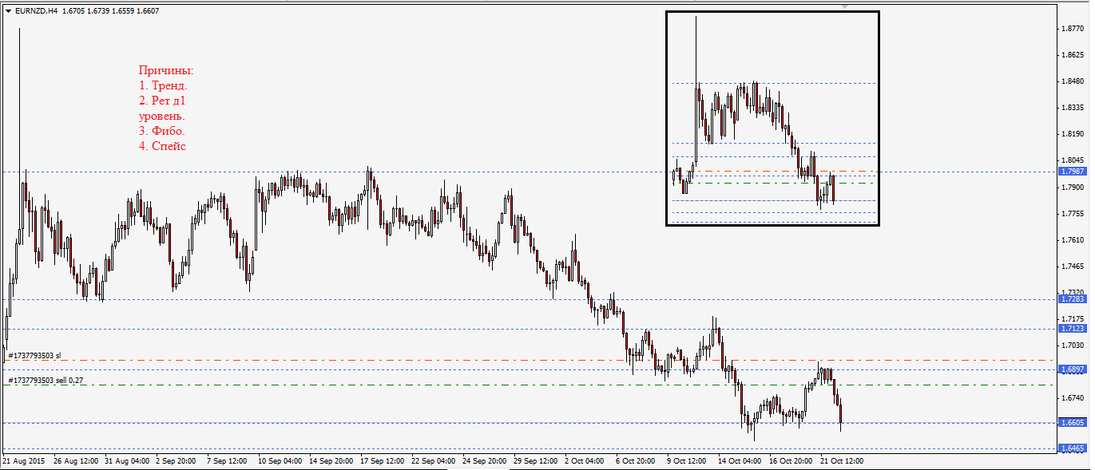Click the '2. Рет д1' annotation line
Viewport: 1095px width, 470px height.
162,101
